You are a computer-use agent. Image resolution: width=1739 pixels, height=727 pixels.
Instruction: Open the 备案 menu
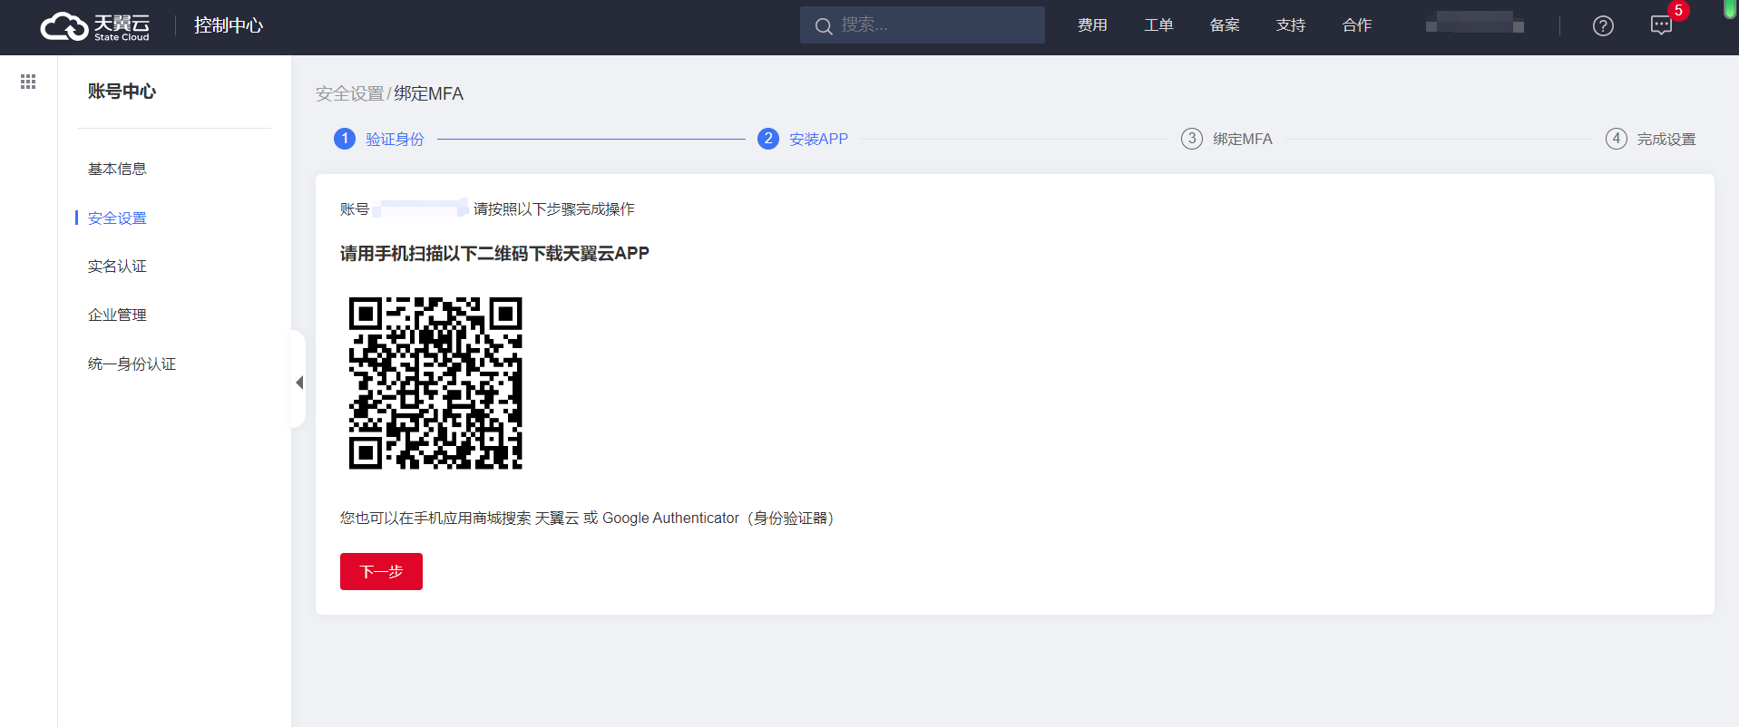click(x=1225, y=25)
